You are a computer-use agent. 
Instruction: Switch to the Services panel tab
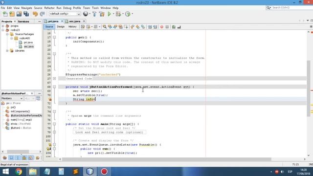[x=23, y=22]
